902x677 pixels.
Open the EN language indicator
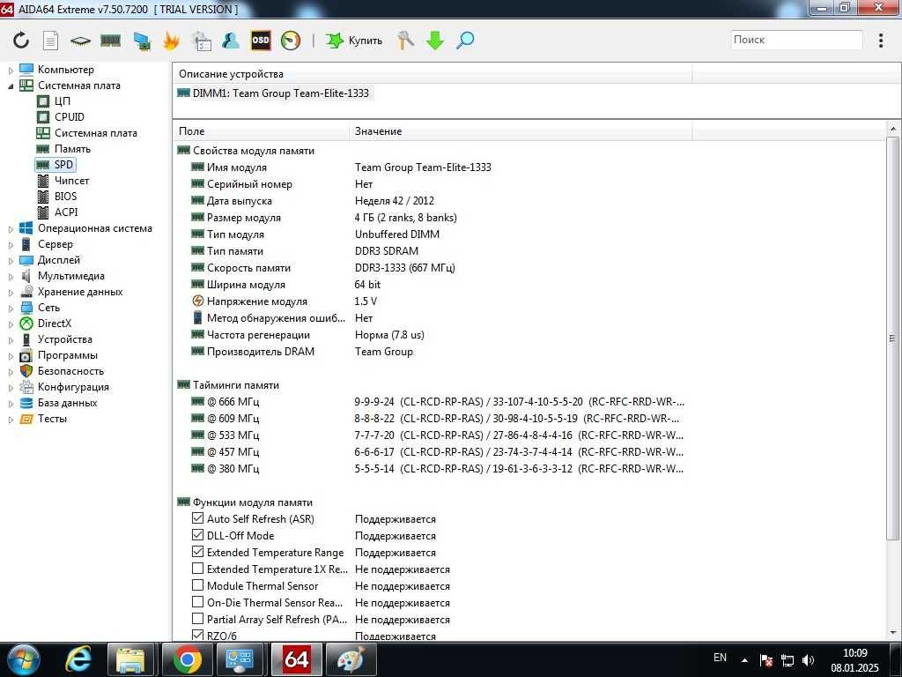(x=720, y=658)
